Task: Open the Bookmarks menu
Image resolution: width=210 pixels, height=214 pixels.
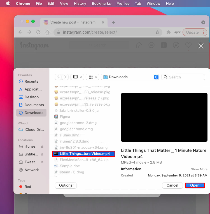Action: 101,3
